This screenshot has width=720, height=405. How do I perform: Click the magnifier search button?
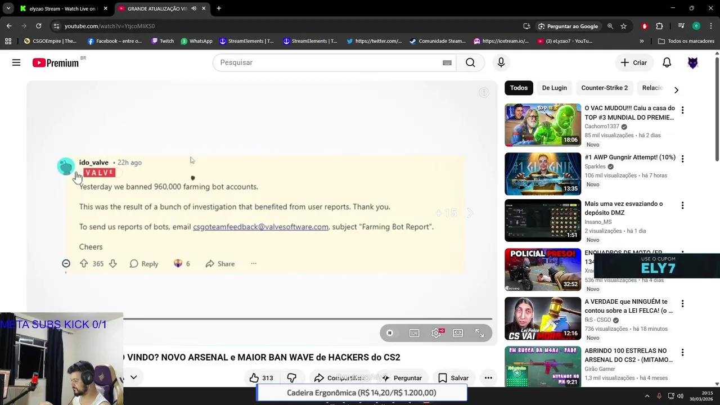click(x=470, y=62)
